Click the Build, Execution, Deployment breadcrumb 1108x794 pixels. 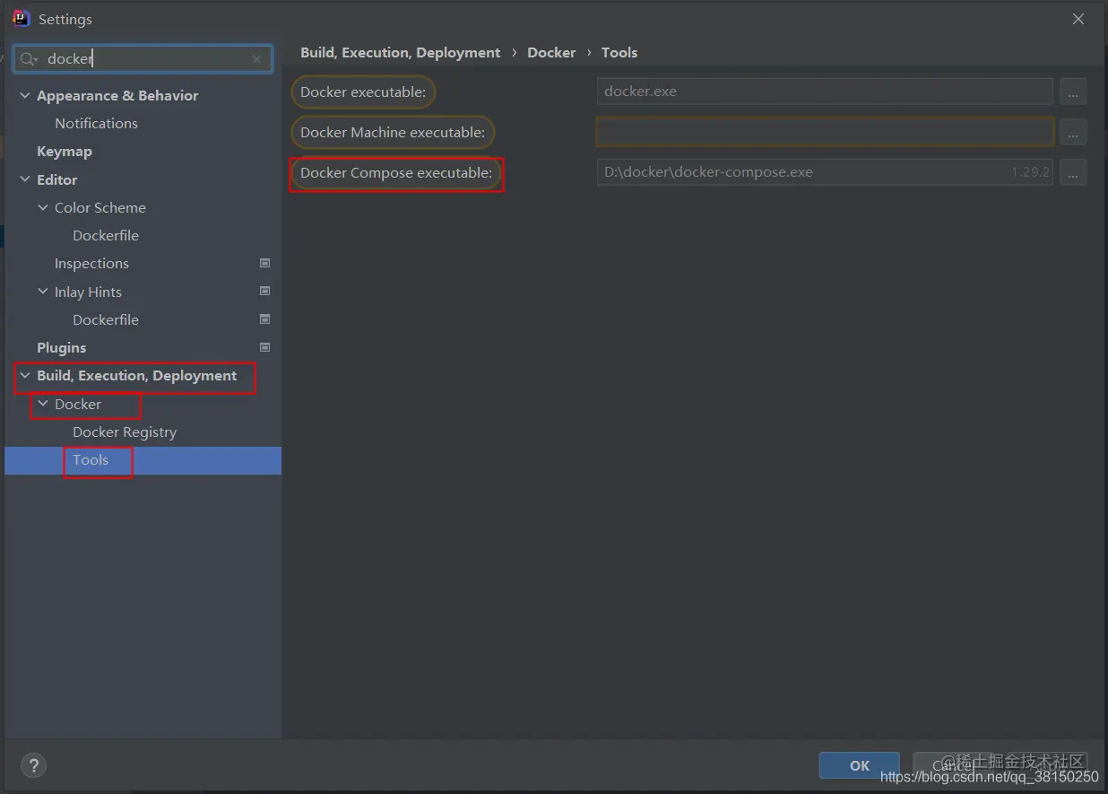[401, 52]
